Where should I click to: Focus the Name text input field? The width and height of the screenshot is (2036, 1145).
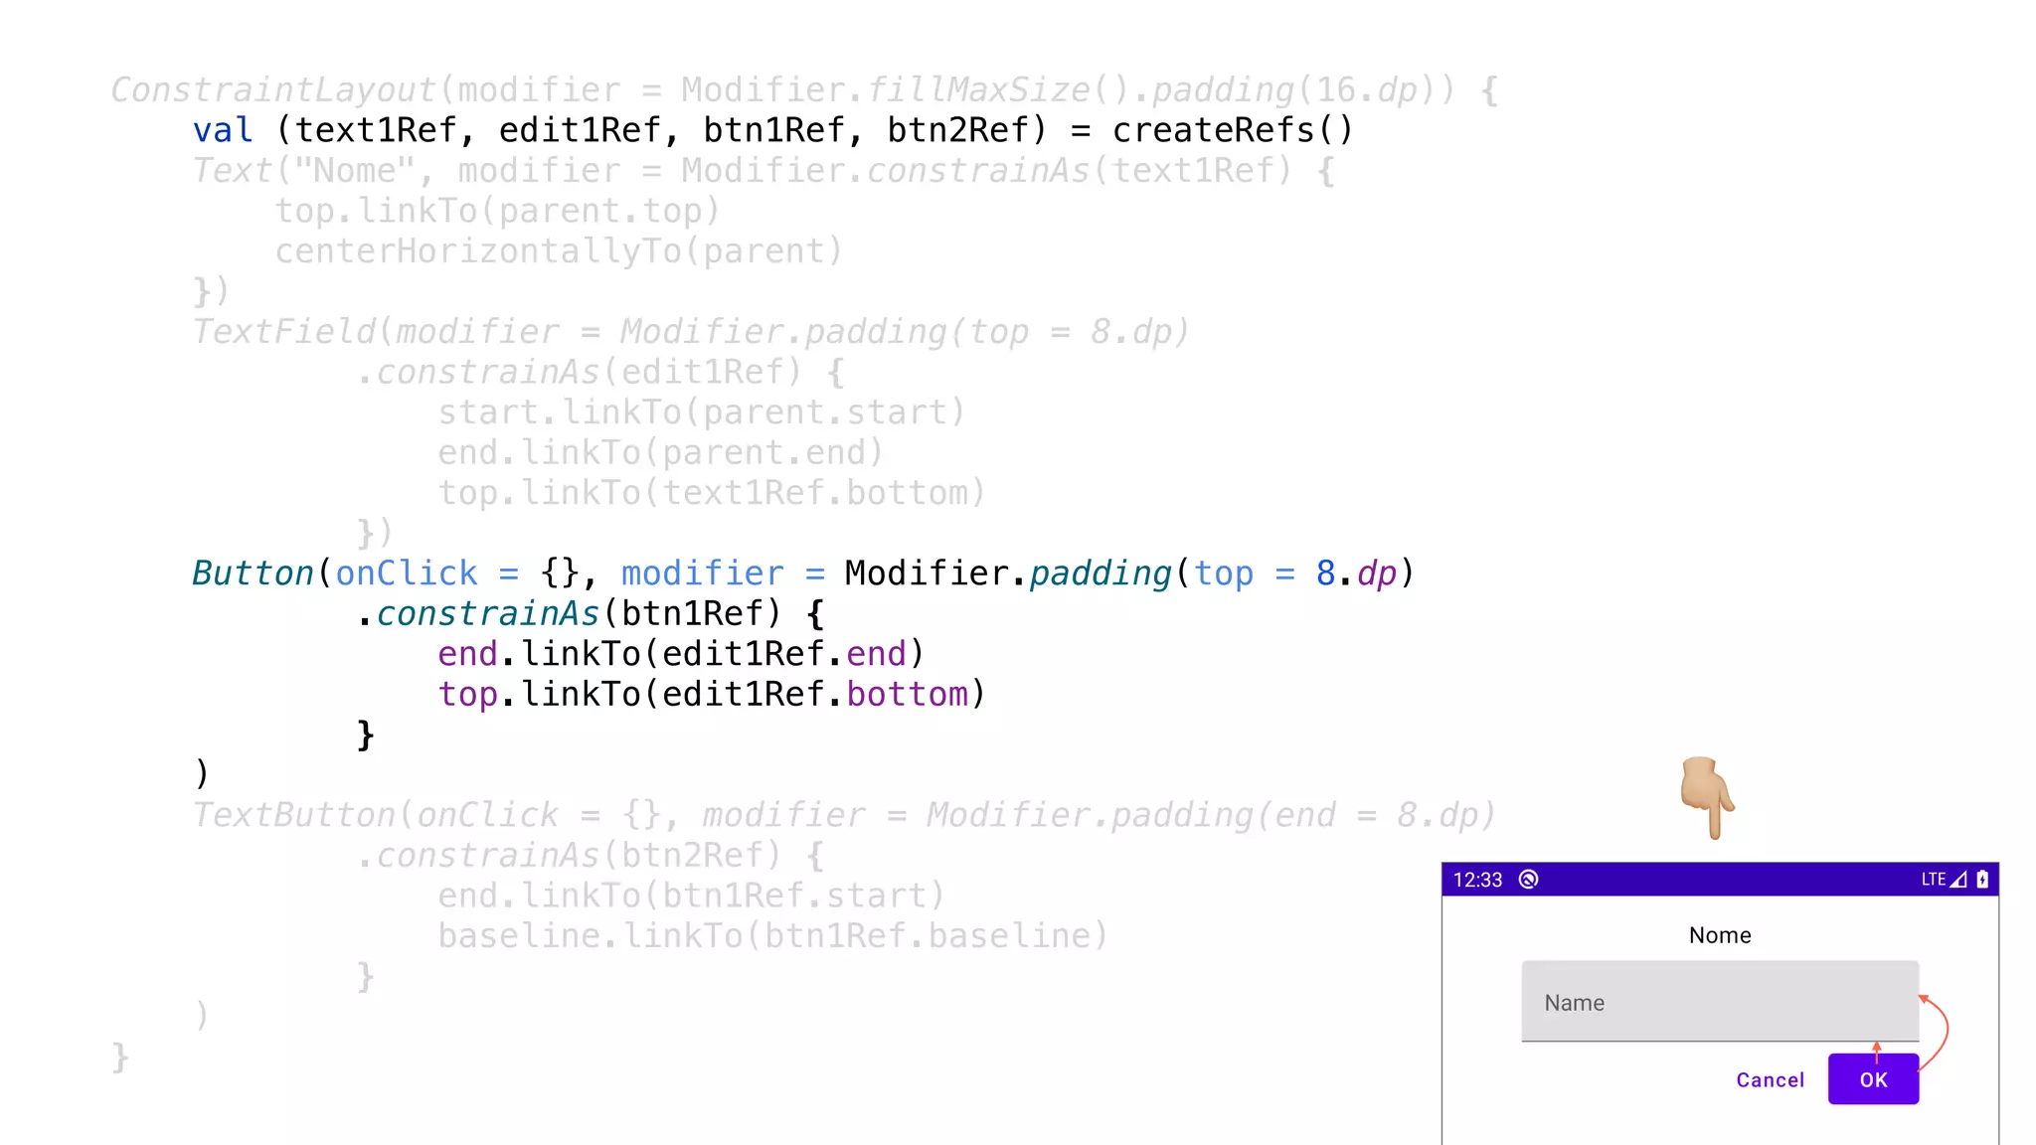click(1720, 1002)
